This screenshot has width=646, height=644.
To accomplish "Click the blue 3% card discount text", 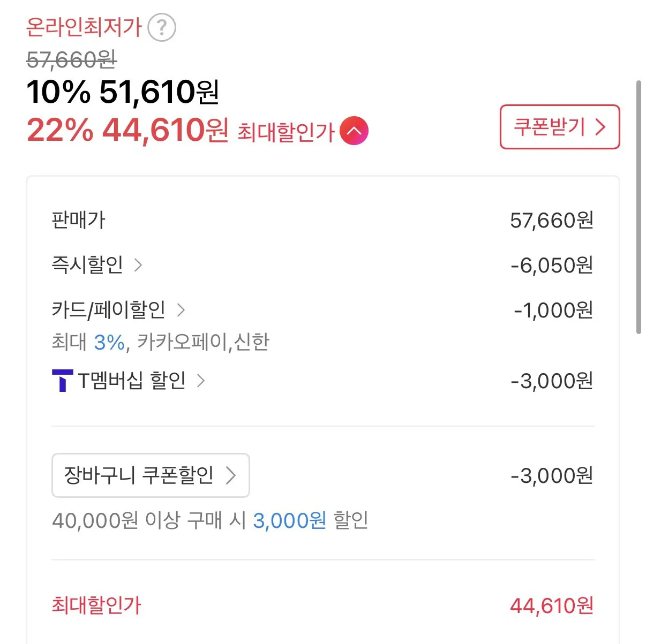I will [x=109, y=342].
